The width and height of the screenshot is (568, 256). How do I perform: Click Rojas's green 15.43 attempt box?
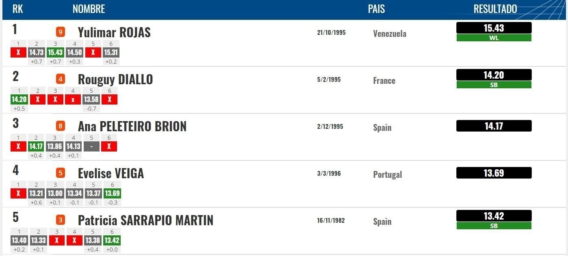tap(55, 52)
